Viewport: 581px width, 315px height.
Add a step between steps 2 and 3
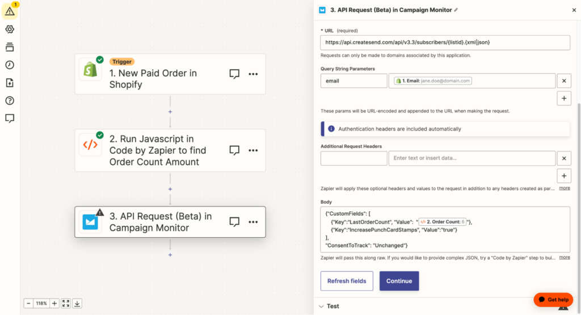[x=170, y=189]
